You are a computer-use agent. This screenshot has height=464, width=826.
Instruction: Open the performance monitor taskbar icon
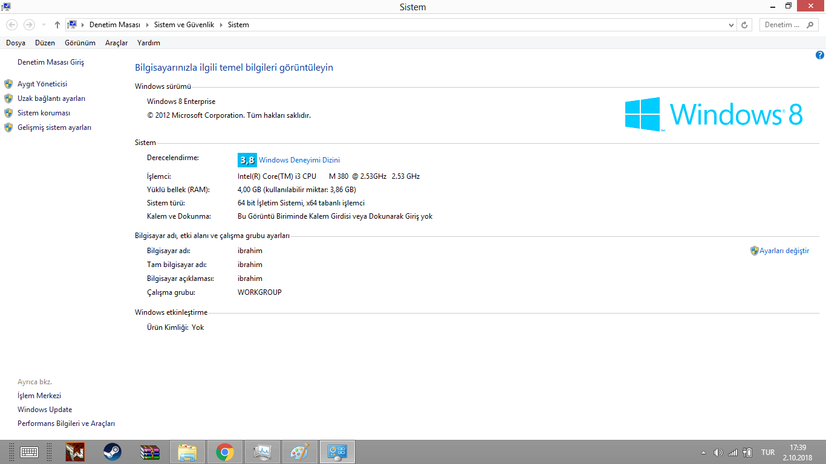(262, 452)
